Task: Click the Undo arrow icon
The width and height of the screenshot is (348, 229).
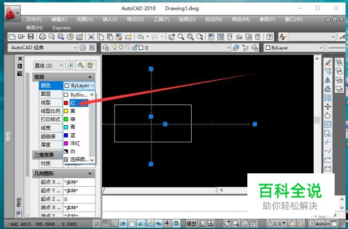Action: click(140, 36)
